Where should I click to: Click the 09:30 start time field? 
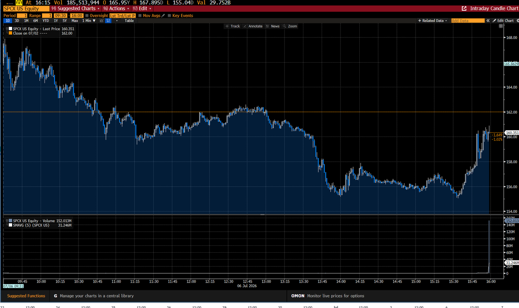pyautogui.click(x=60, y=16)
